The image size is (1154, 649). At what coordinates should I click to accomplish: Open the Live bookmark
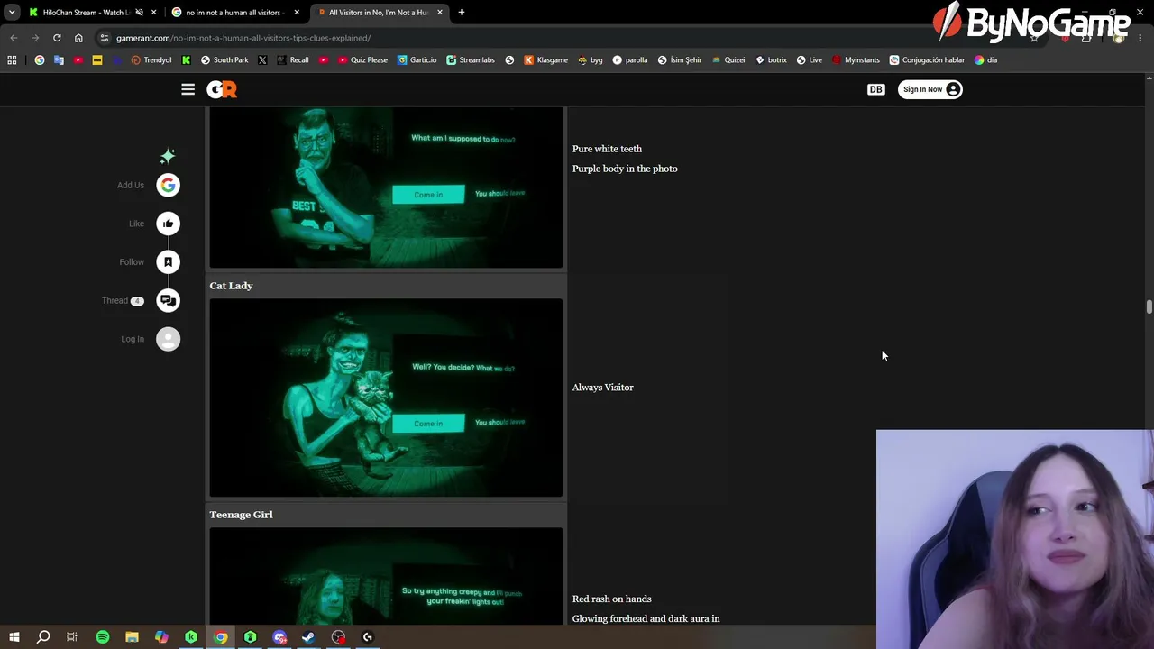(x=809, y=60)
